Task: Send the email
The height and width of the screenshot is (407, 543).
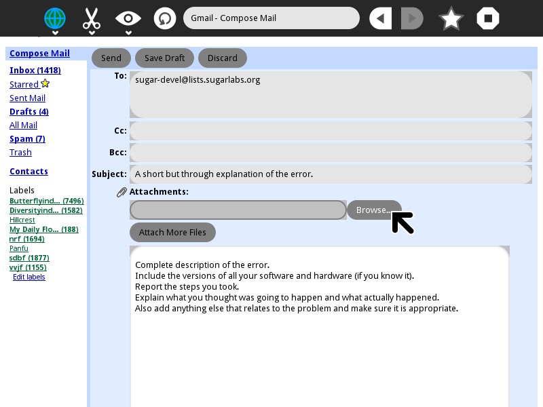Action: click(111, 58)
